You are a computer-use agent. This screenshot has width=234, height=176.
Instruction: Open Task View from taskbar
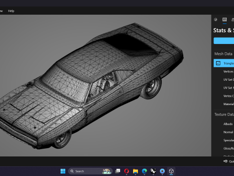point(117,171)
